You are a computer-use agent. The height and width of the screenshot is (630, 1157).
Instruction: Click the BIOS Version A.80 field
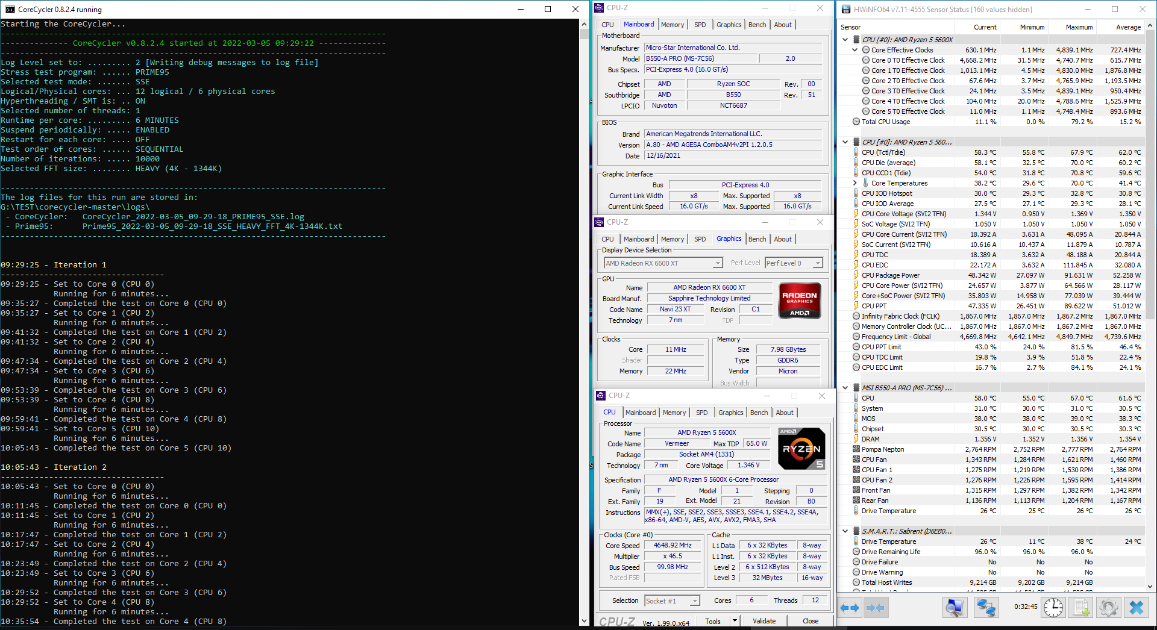point(733,145)
